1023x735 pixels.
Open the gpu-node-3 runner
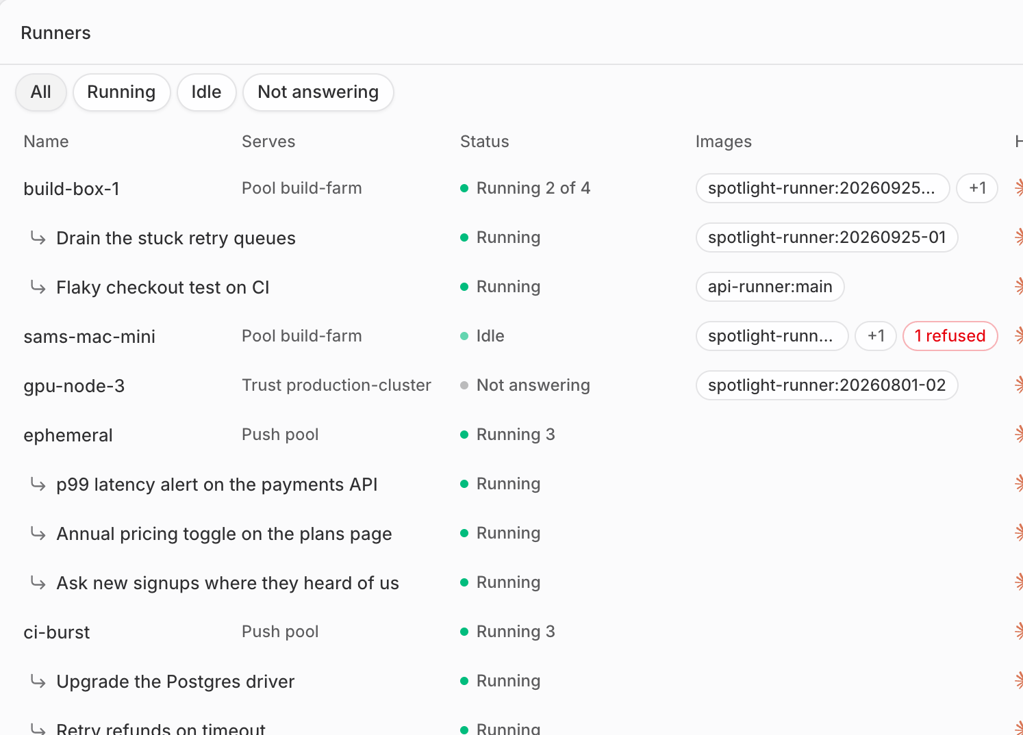coord(74,386)
